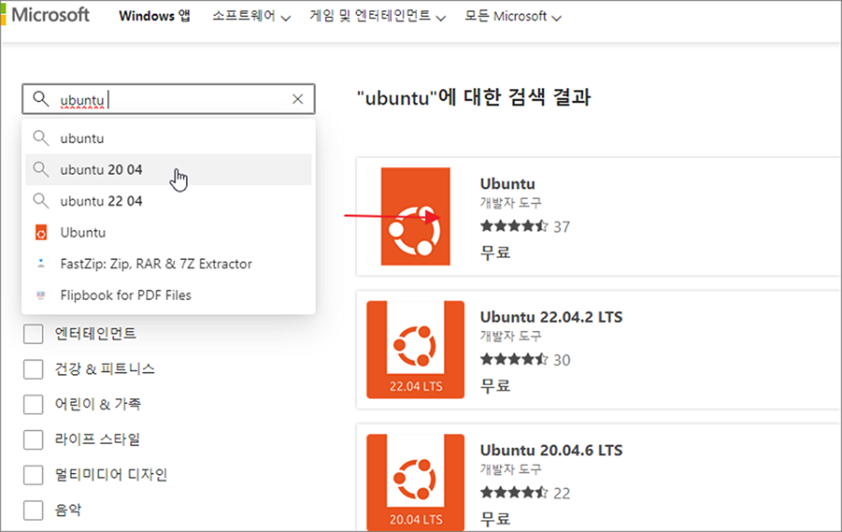
Task: Click the small Ubuntu app icon in suggestions
Action: pos(41,233)
